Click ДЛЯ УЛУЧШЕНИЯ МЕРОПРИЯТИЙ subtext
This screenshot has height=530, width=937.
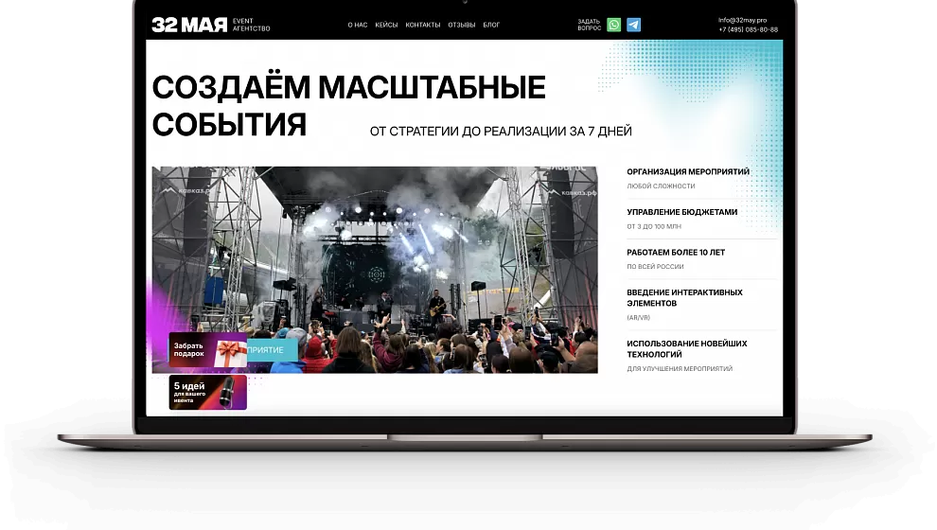click(680, 369)
